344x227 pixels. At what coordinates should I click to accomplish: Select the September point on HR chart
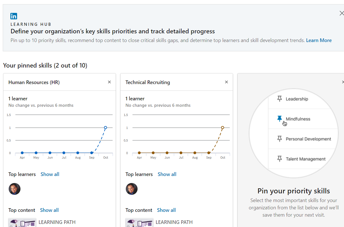92,153
